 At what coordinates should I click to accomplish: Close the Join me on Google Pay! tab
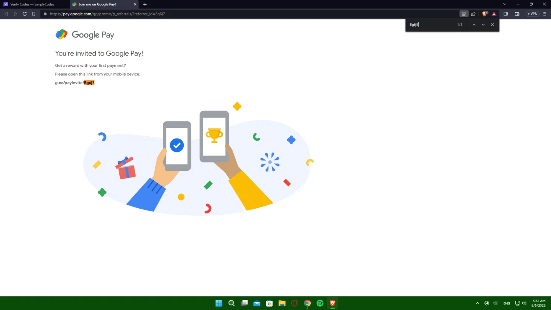(135, 4)
